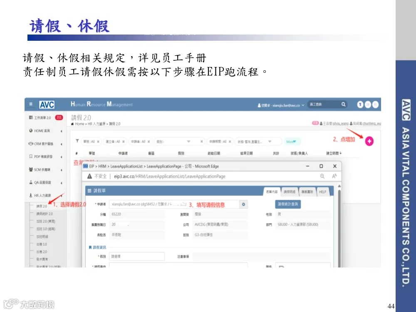Click the 請假統計查詢 button
The height and width of the screenshot is (312, 416).
(287, 205)
